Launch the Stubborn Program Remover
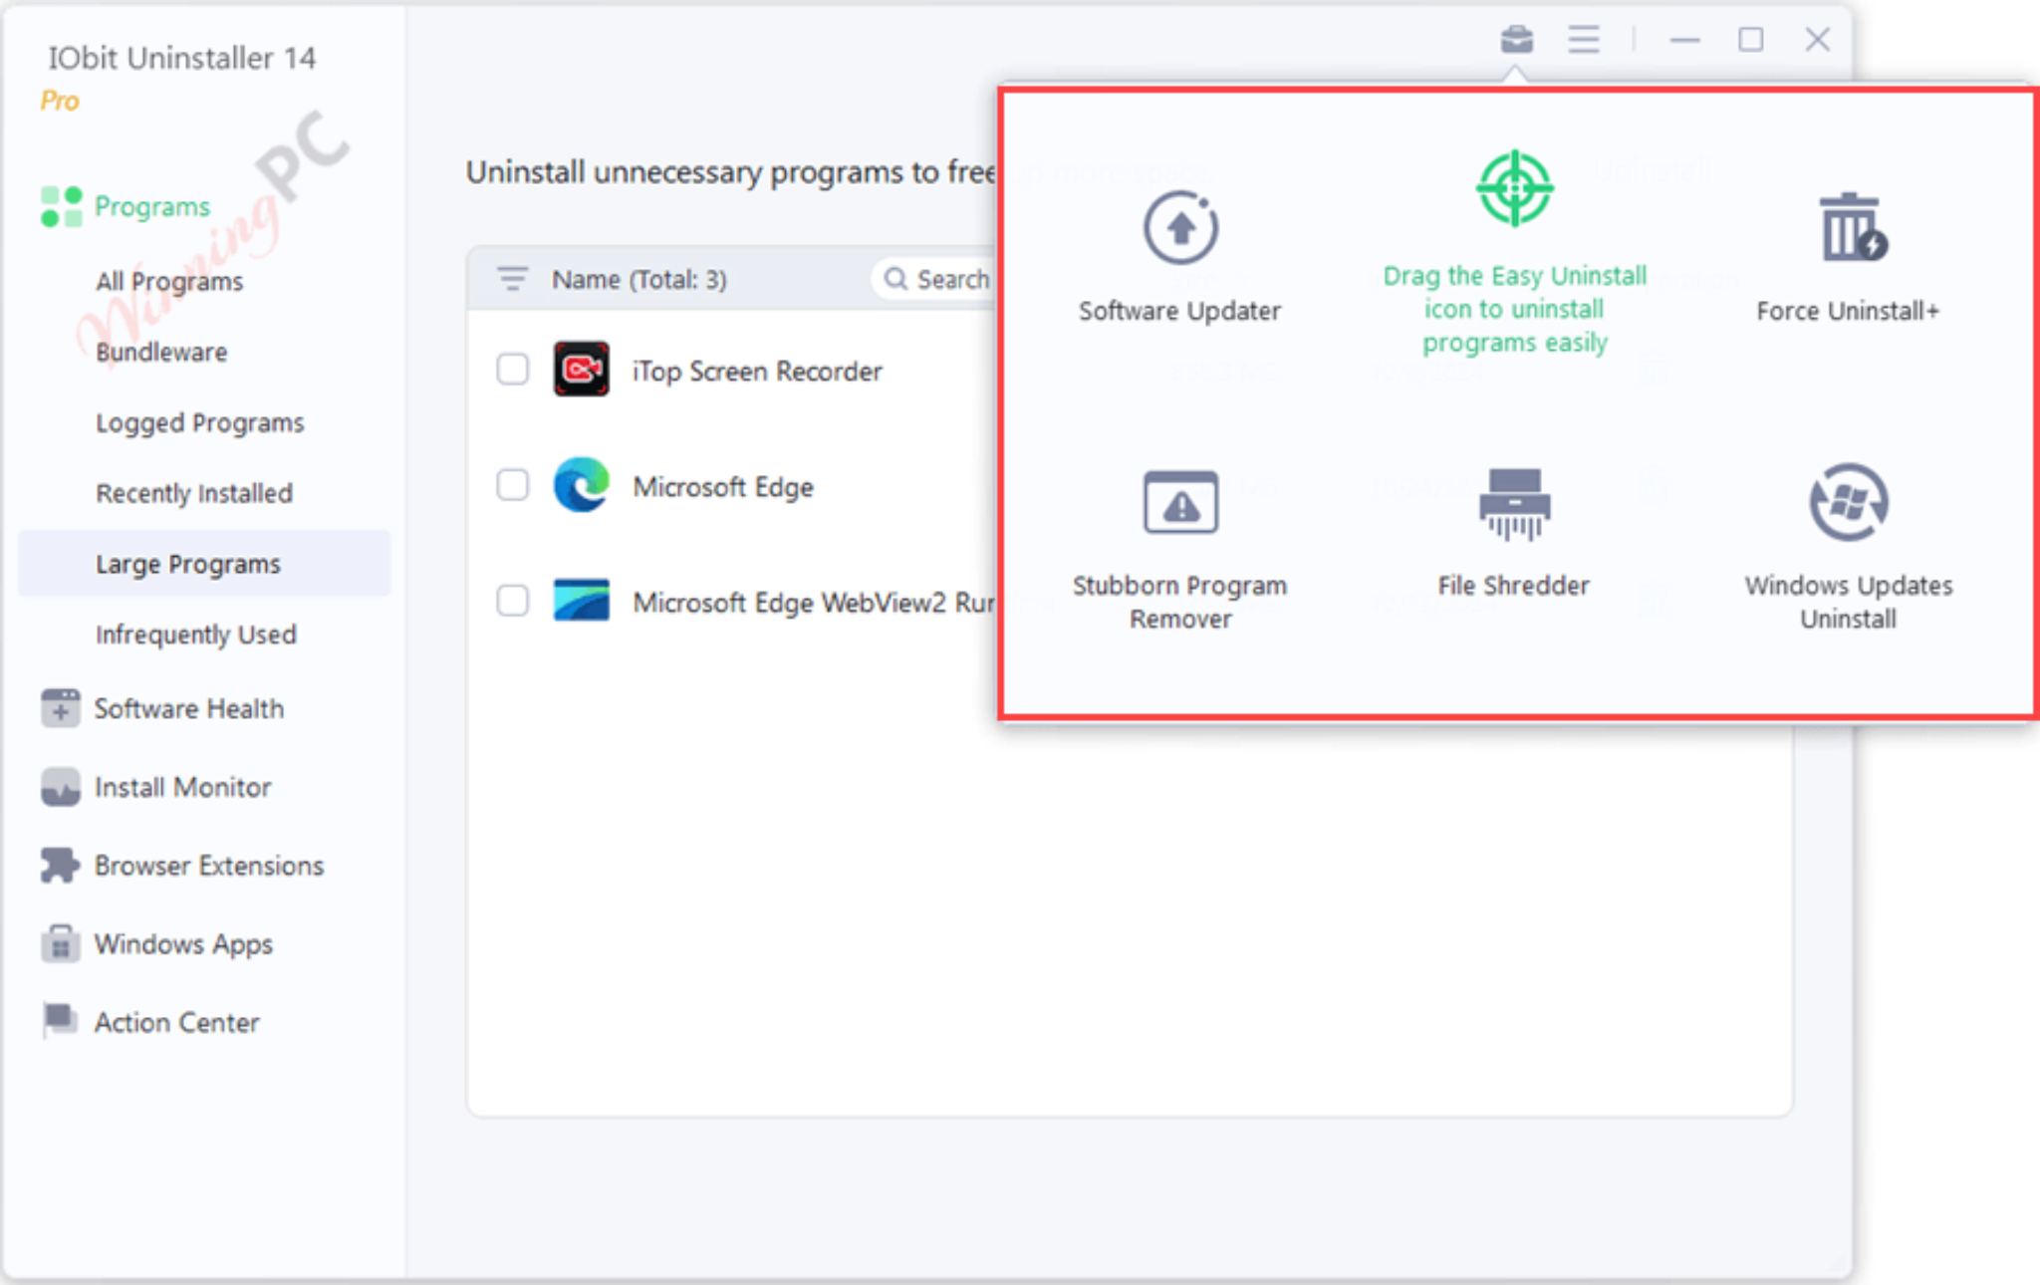 coord(1179,528)
